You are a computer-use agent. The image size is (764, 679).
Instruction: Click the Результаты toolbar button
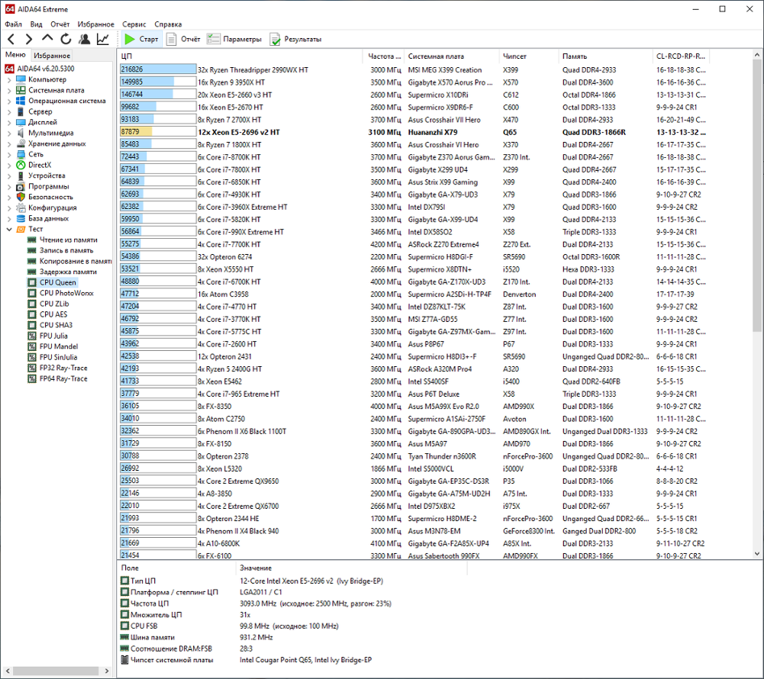[296, 39]
